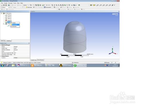
Task: Choose Rename in the context menu
Action: 15,26
